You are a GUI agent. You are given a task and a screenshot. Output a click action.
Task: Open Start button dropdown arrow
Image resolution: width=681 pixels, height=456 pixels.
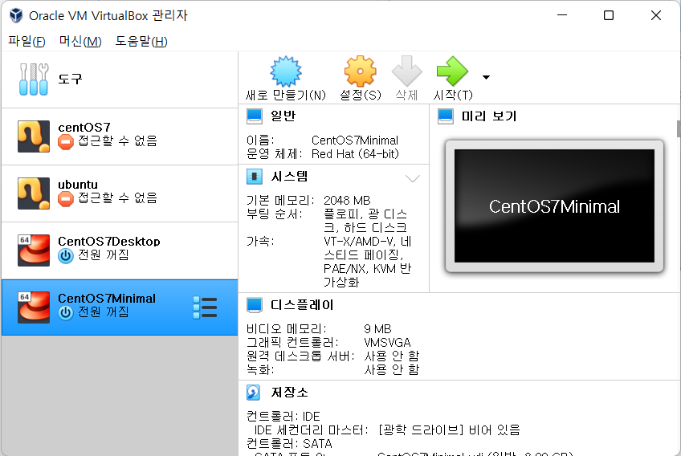click(486, 77)
